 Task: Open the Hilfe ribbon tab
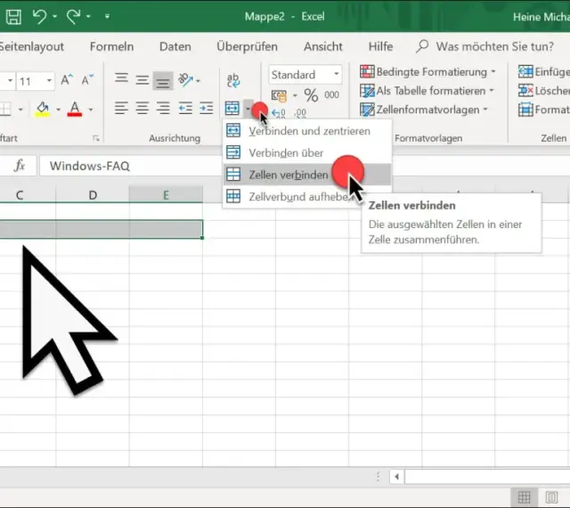(x=380, y=46)
